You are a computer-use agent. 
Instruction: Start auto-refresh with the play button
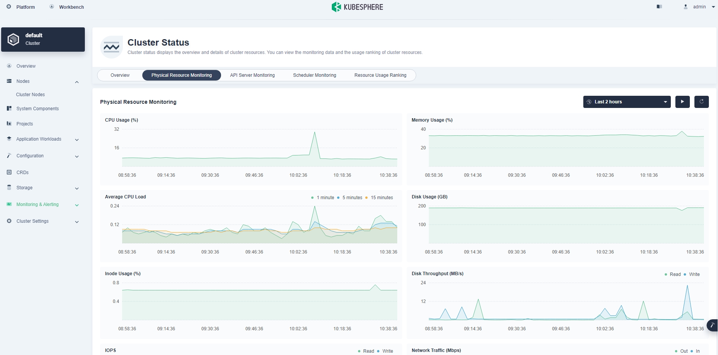pyautogui.click(x=682, y=102)
